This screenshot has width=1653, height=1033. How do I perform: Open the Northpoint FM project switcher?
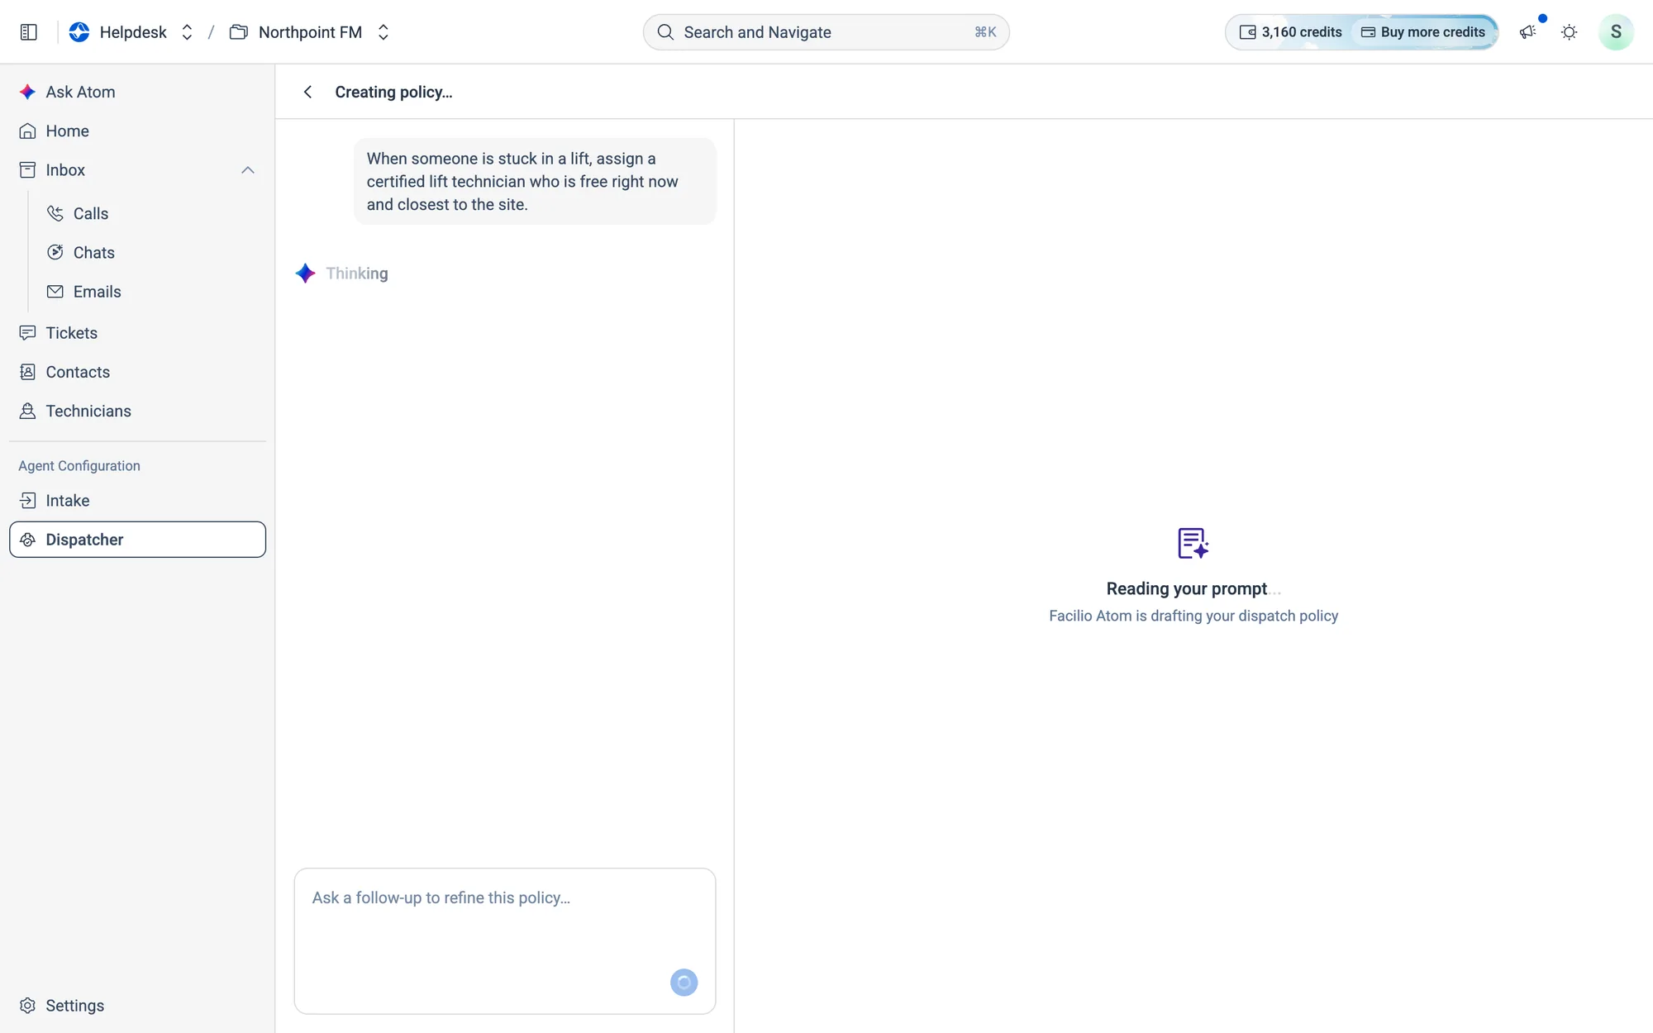tap(383, 32)
